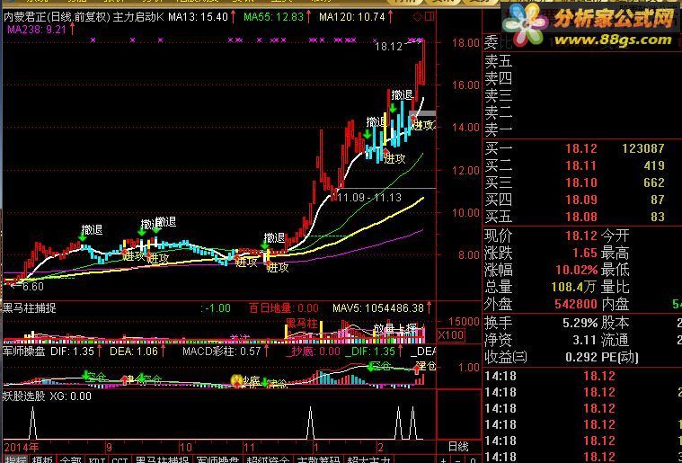This screenshot has height=463, width=682.
Task: Click the 买二 price 18.11
Action: coord(581,165)
